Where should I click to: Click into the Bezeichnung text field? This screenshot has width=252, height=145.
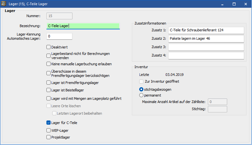pyautogui.click(x=83, y=26)
